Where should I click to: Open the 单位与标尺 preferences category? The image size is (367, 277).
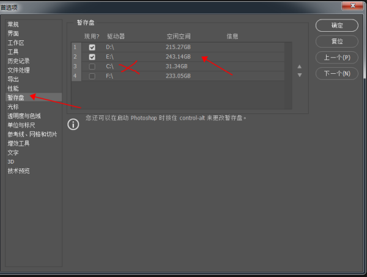pos(21,125)
